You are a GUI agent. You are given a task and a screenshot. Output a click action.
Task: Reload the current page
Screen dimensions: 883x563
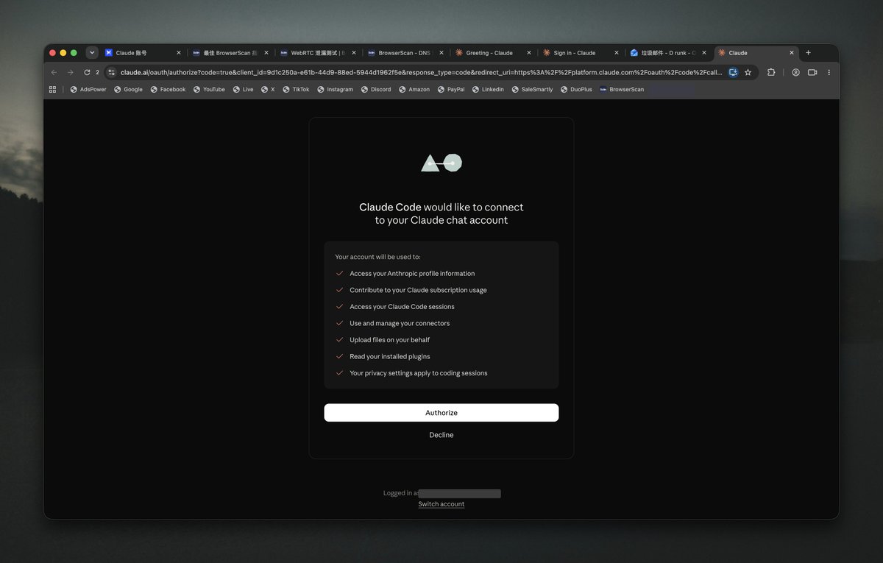coord(87,72)
